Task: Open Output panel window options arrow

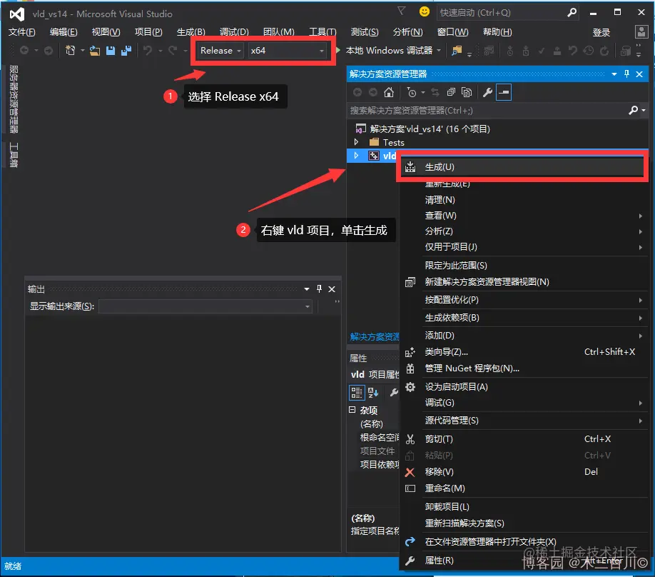Action: (307, 289)
